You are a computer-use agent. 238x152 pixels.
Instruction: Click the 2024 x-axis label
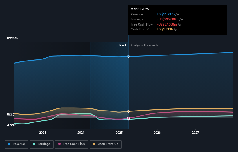click(81, 133)
